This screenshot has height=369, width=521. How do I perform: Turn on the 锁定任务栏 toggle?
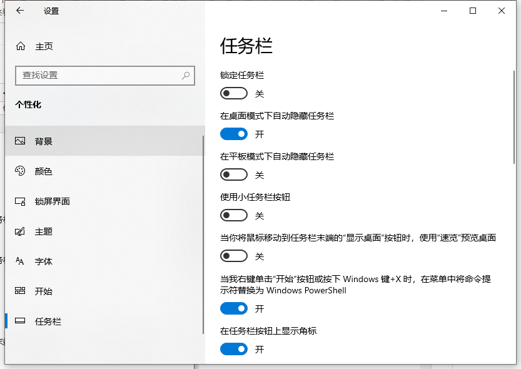point(234,94)
